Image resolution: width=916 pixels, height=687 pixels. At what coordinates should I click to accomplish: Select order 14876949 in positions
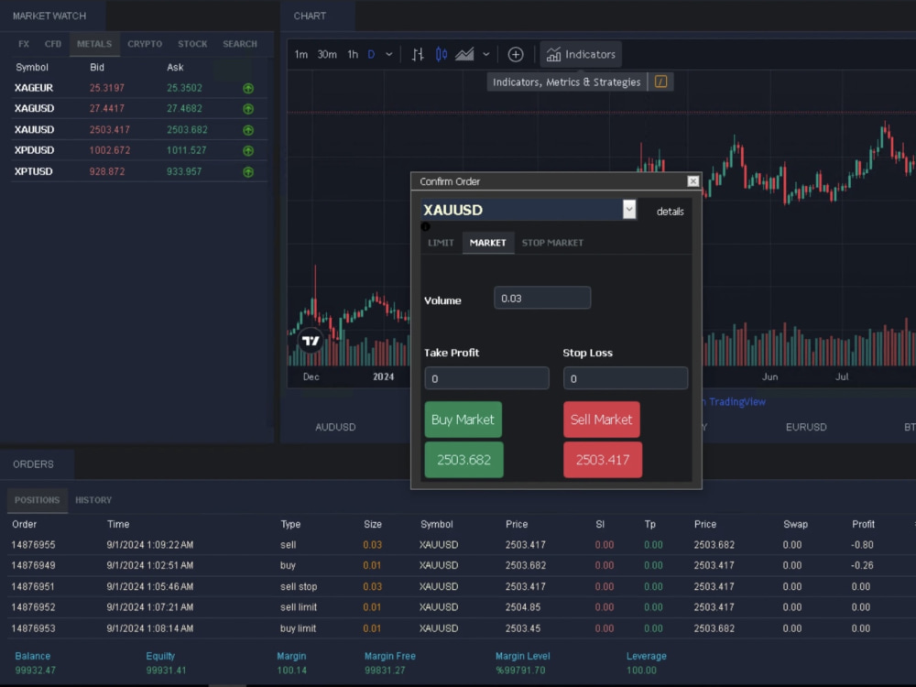(x=458, y=565)
